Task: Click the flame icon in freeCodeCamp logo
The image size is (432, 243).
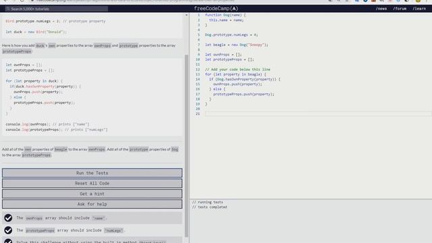Action: pos(234,9)
